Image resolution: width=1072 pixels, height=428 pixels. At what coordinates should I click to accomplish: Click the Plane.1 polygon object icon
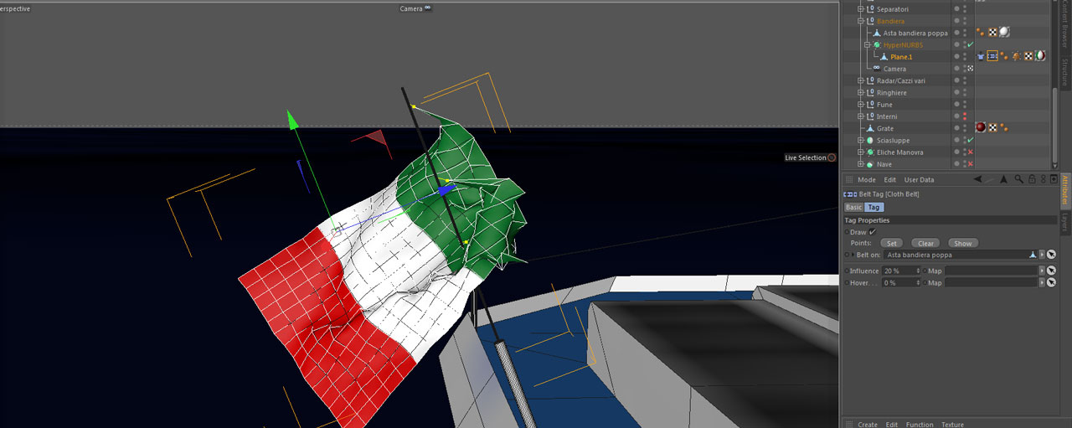[x=884, y=57]
